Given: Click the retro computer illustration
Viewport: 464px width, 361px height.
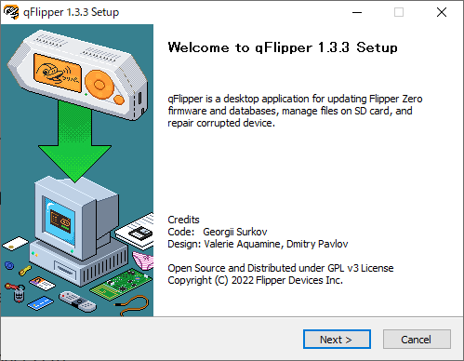Looking at the screenshot, I should tap(79, 231).
